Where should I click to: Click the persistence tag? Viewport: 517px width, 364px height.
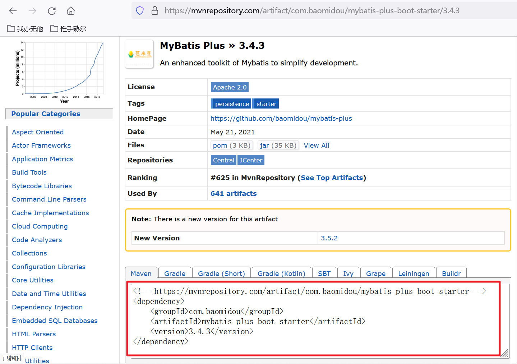point(231,103)
